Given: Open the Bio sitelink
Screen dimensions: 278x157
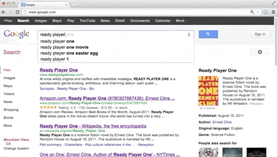Looking at the screenshot, I should [92, 88].
